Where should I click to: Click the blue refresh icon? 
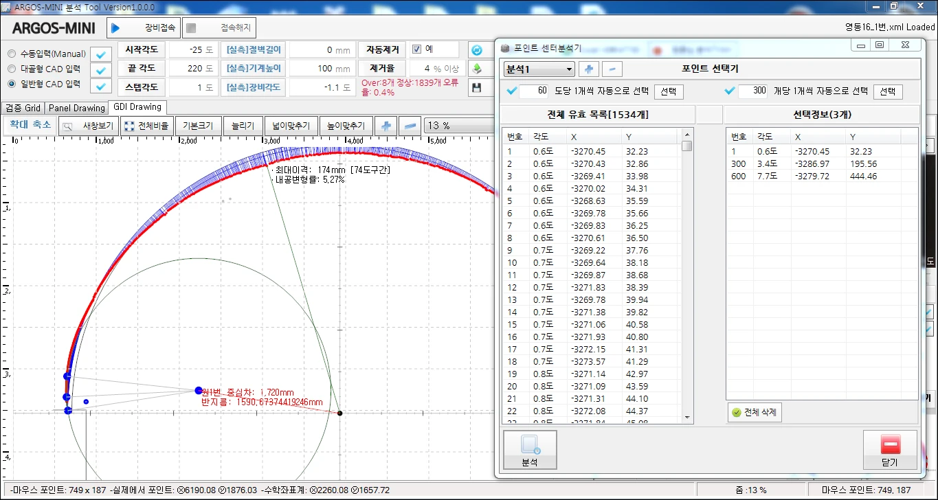click(x=477, y=50)
